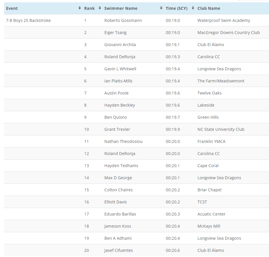Select the Event column header
Screen dimensions: 269x257
pos(12,8)
